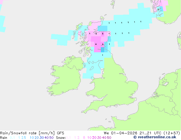The width and height of the screenshot is (181, 140).
Task: Click the 'Snow:' legend label
Action: tap(61, 138)
